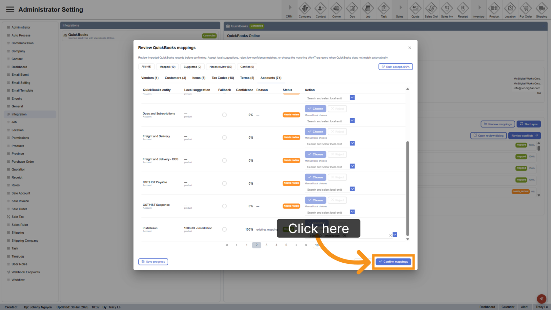Choose mapping for GST/HST Payable
Viewport: 551px width, 310px height.
coord(316,177)
